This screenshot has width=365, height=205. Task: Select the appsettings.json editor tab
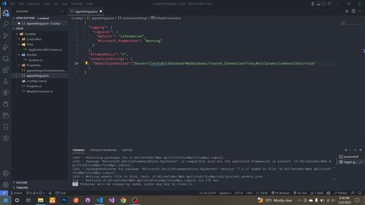click(x=86, y=11)
